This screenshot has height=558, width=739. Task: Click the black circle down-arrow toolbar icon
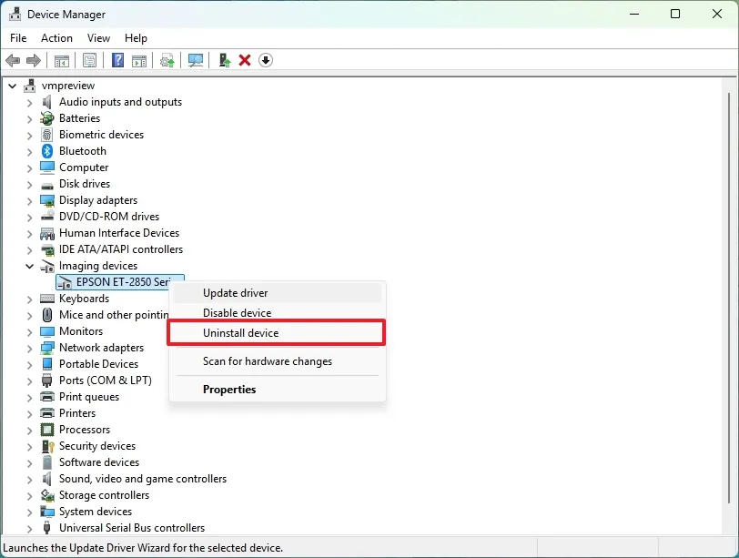tap(266, 60)
